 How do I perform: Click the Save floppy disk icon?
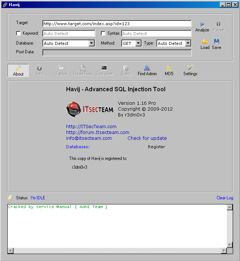point(217,42)
